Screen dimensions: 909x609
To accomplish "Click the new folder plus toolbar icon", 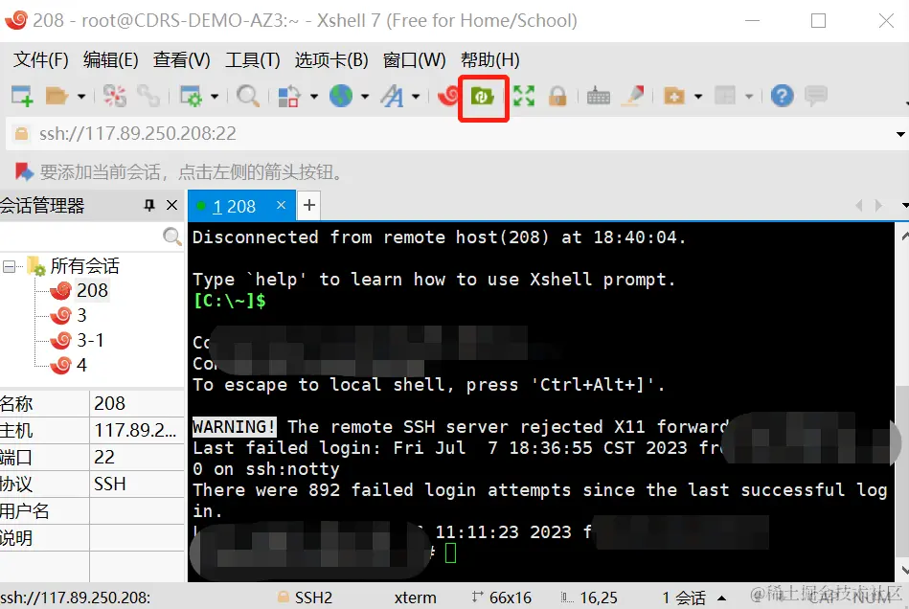I will pyautogui.click(x=674, y=96).
